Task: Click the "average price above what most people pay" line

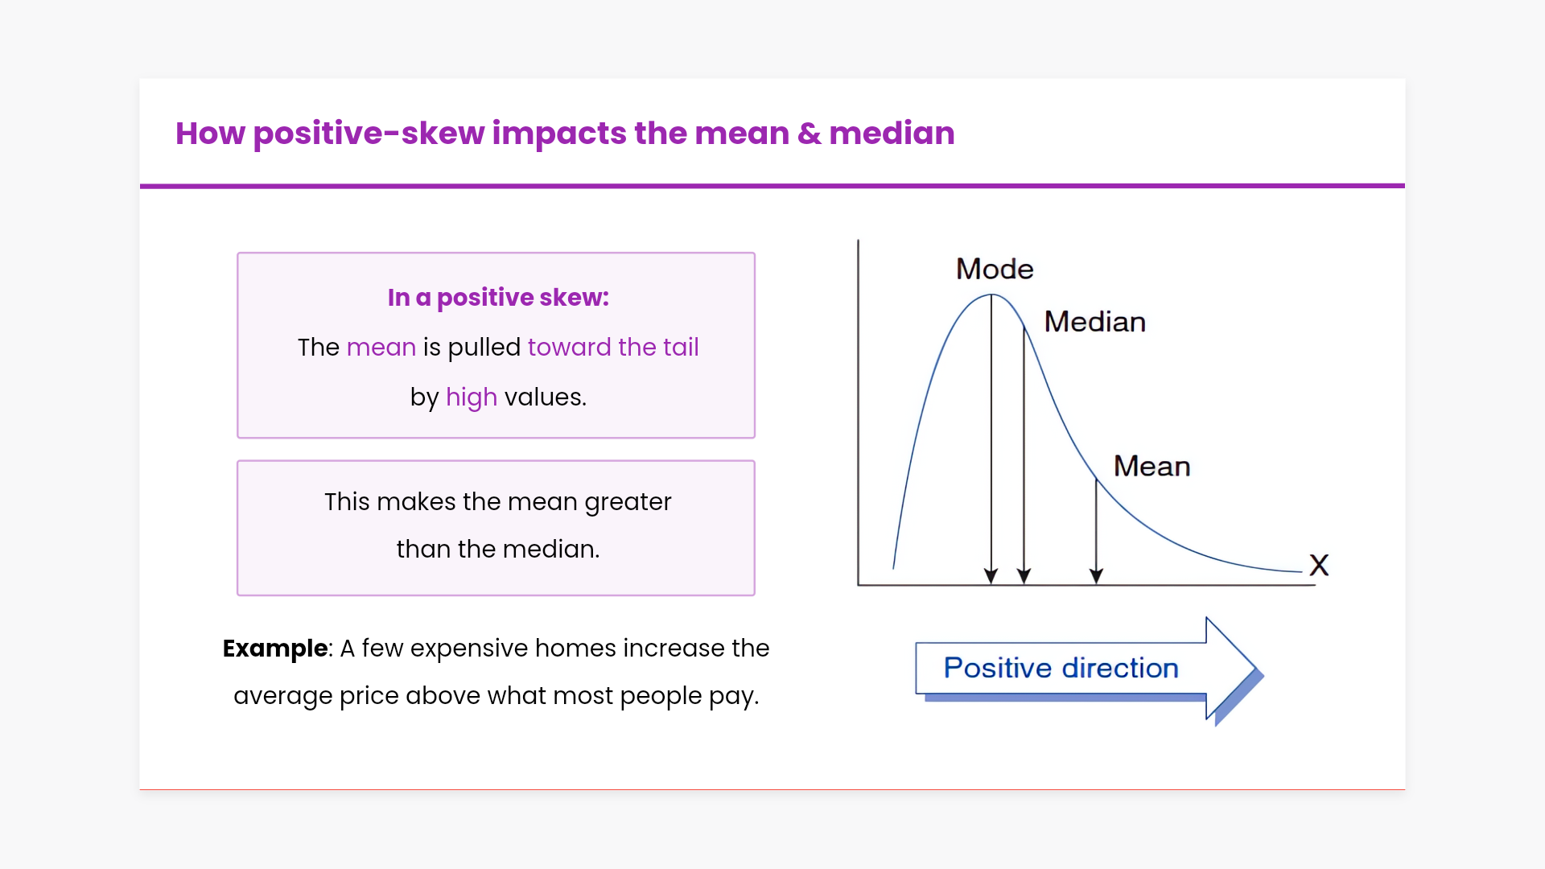Action: click(x=496, y=696)
